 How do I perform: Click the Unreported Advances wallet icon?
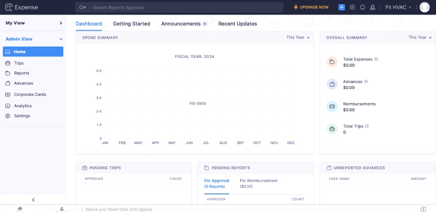(x=329, y=168)
